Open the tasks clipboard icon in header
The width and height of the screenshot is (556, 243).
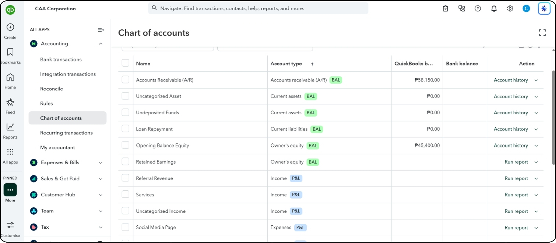[446, 8]
